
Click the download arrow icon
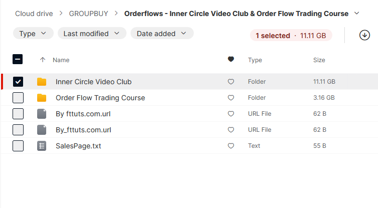pos(364,35)
